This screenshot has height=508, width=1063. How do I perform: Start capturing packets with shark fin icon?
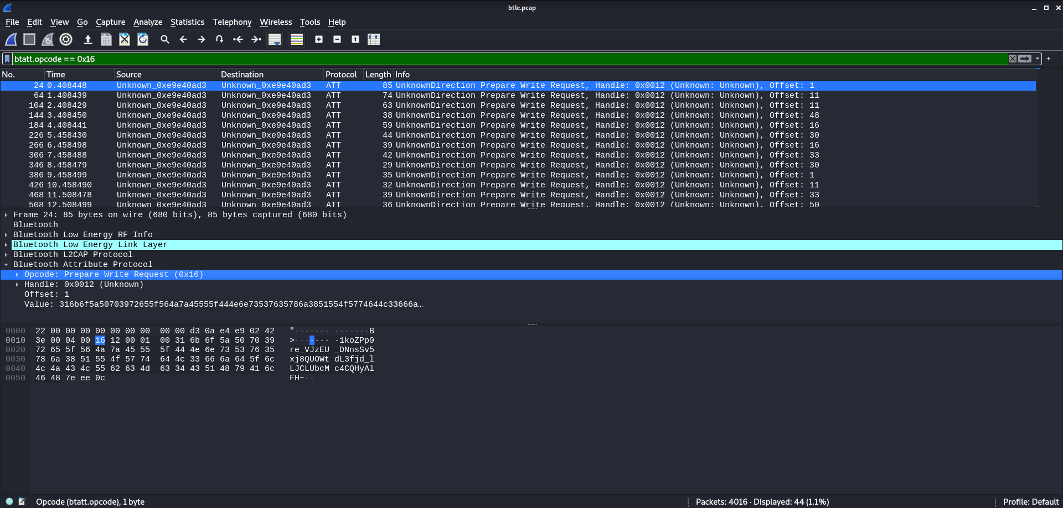click(x=11, y=39)
